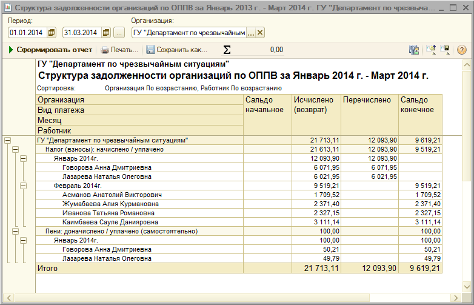The image size is (474, 305).
Task: Click the restore saved settings icon
Action: coord(432,50)
